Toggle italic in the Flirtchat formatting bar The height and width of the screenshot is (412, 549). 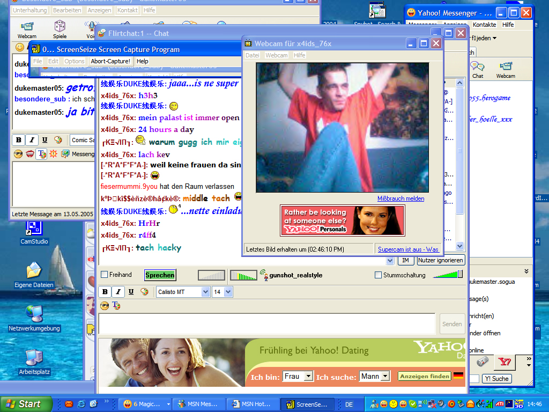point(118,292)
